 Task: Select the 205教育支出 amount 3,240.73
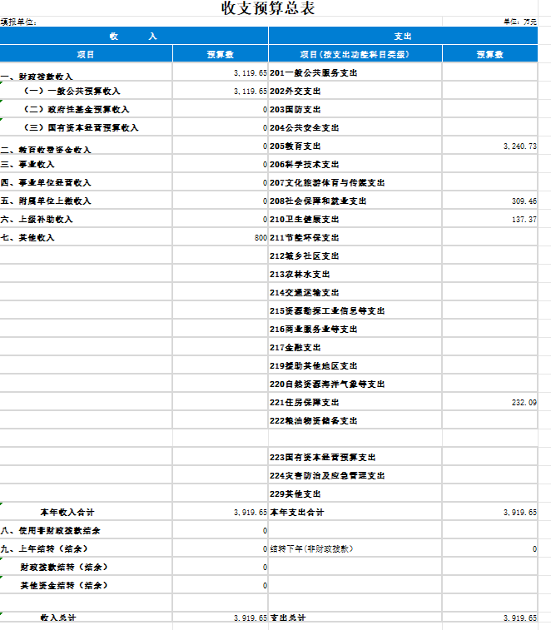coord(519,146)
